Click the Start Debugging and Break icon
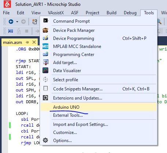Viewport: 167px width, 153px height. tap(11, 31)
